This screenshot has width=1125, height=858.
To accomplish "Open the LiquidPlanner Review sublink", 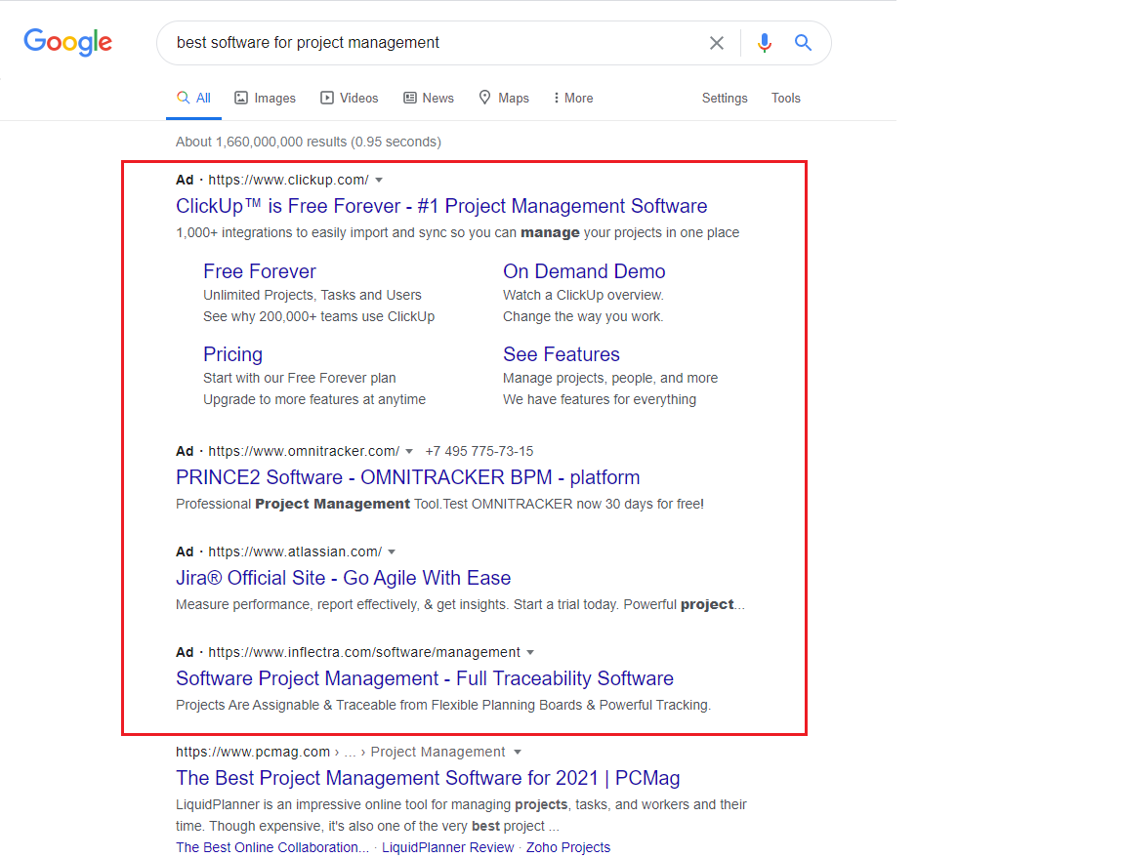I will click(447, 847).
